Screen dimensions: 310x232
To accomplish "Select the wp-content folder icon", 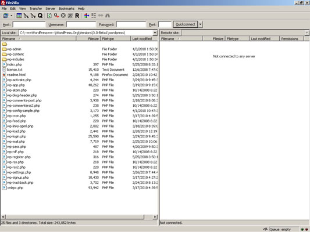I will pyautogui.click(x=4, y=54).
